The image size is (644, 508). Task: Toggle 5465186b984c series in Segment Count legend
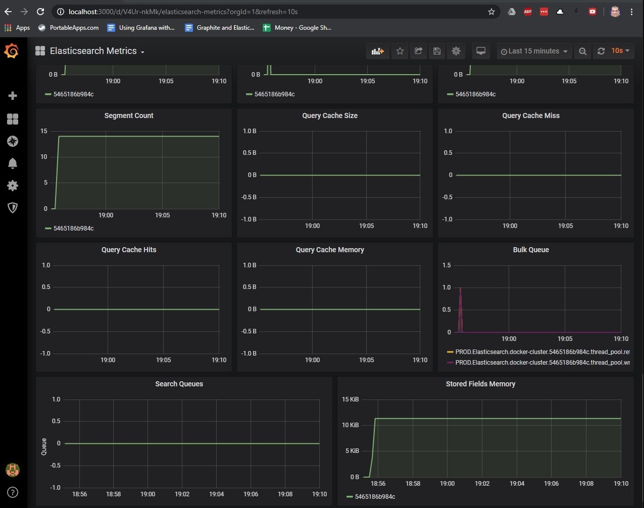click(x=74, y=228)
